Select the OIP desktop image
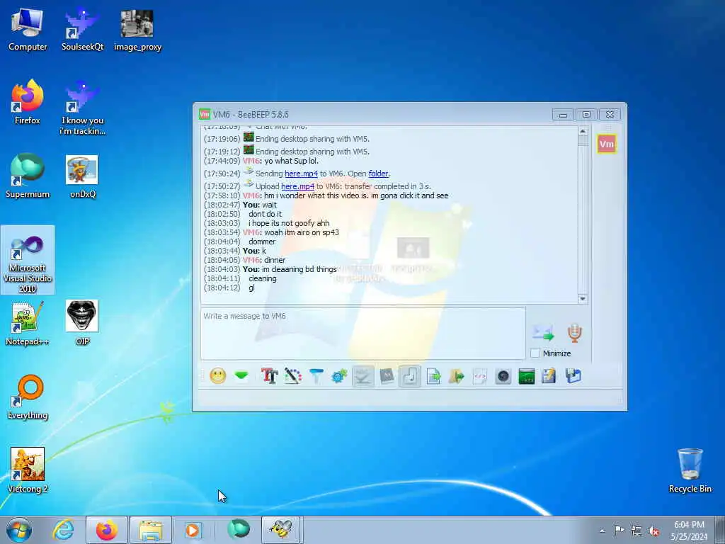Screen dimensions: 725x544 point(82,322)
